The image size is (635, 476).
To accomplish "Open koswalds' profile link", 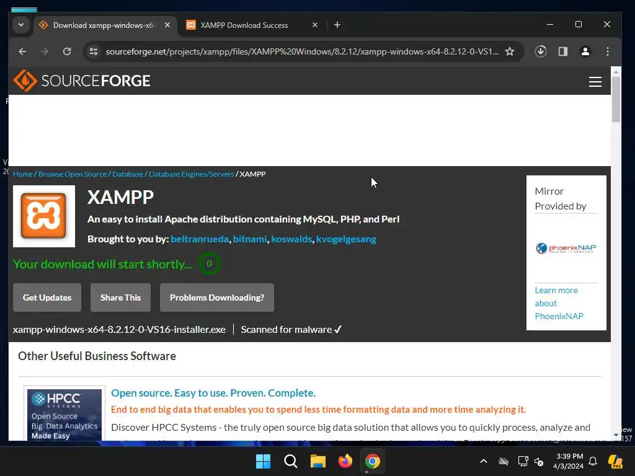I will [291, 239].
